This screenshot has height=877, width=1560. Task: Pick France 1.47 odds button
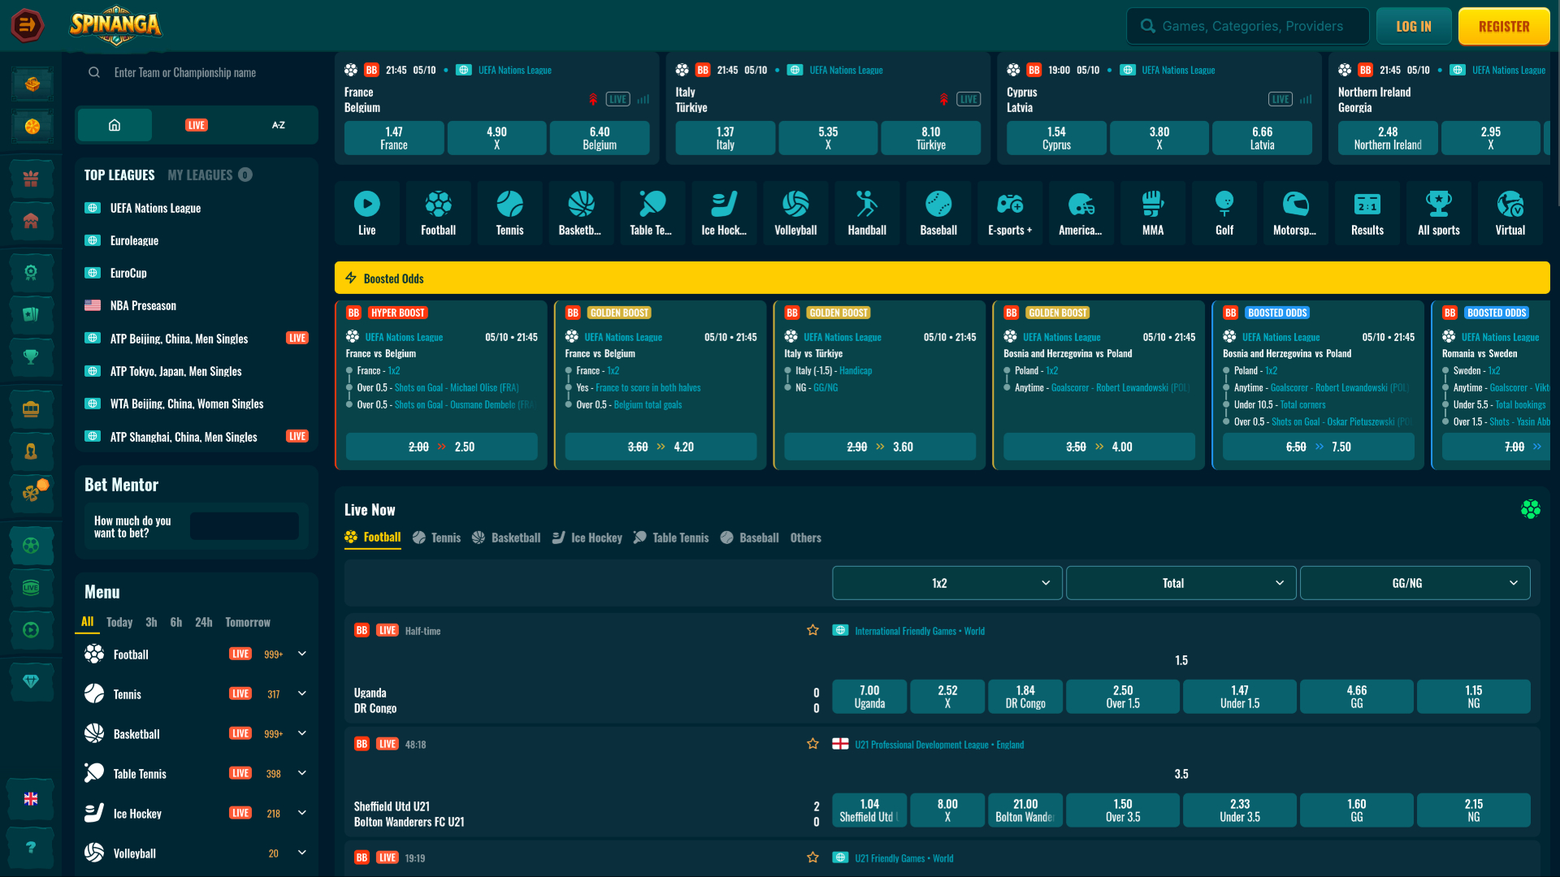click(x=394, y=138)
